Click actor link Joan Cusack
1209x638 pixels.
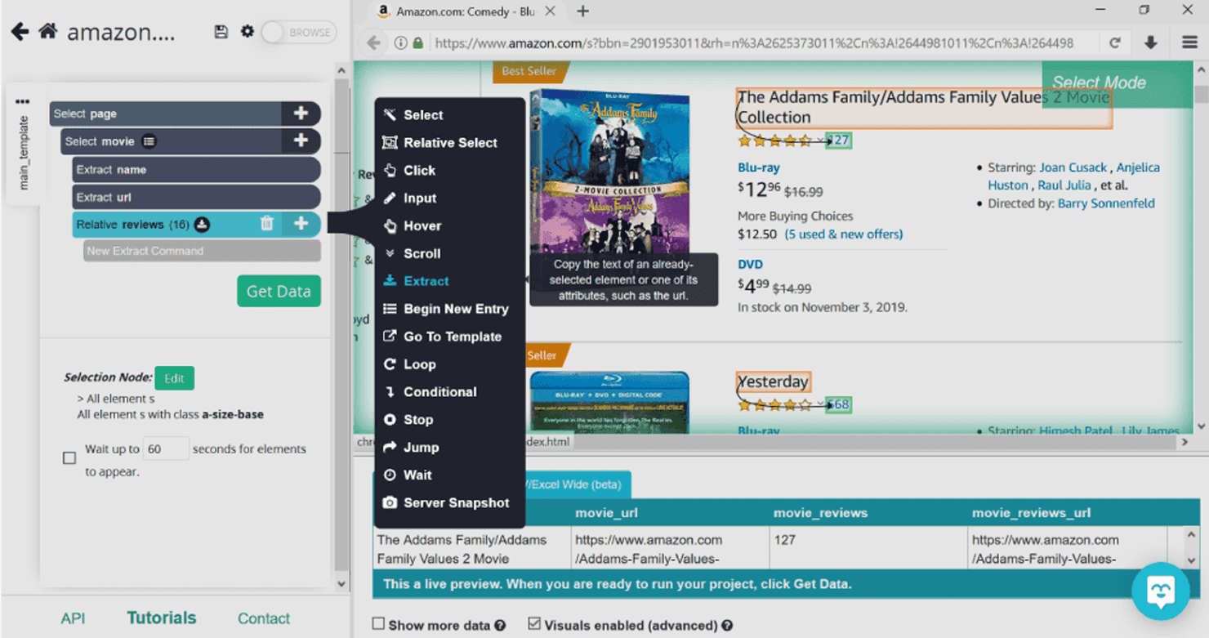(x=1073, y=167)
